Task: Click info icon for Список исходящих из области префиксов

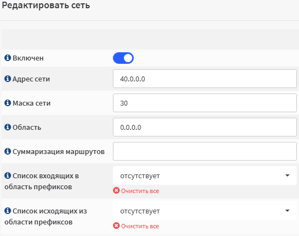Action: click(x=8, y=211)
